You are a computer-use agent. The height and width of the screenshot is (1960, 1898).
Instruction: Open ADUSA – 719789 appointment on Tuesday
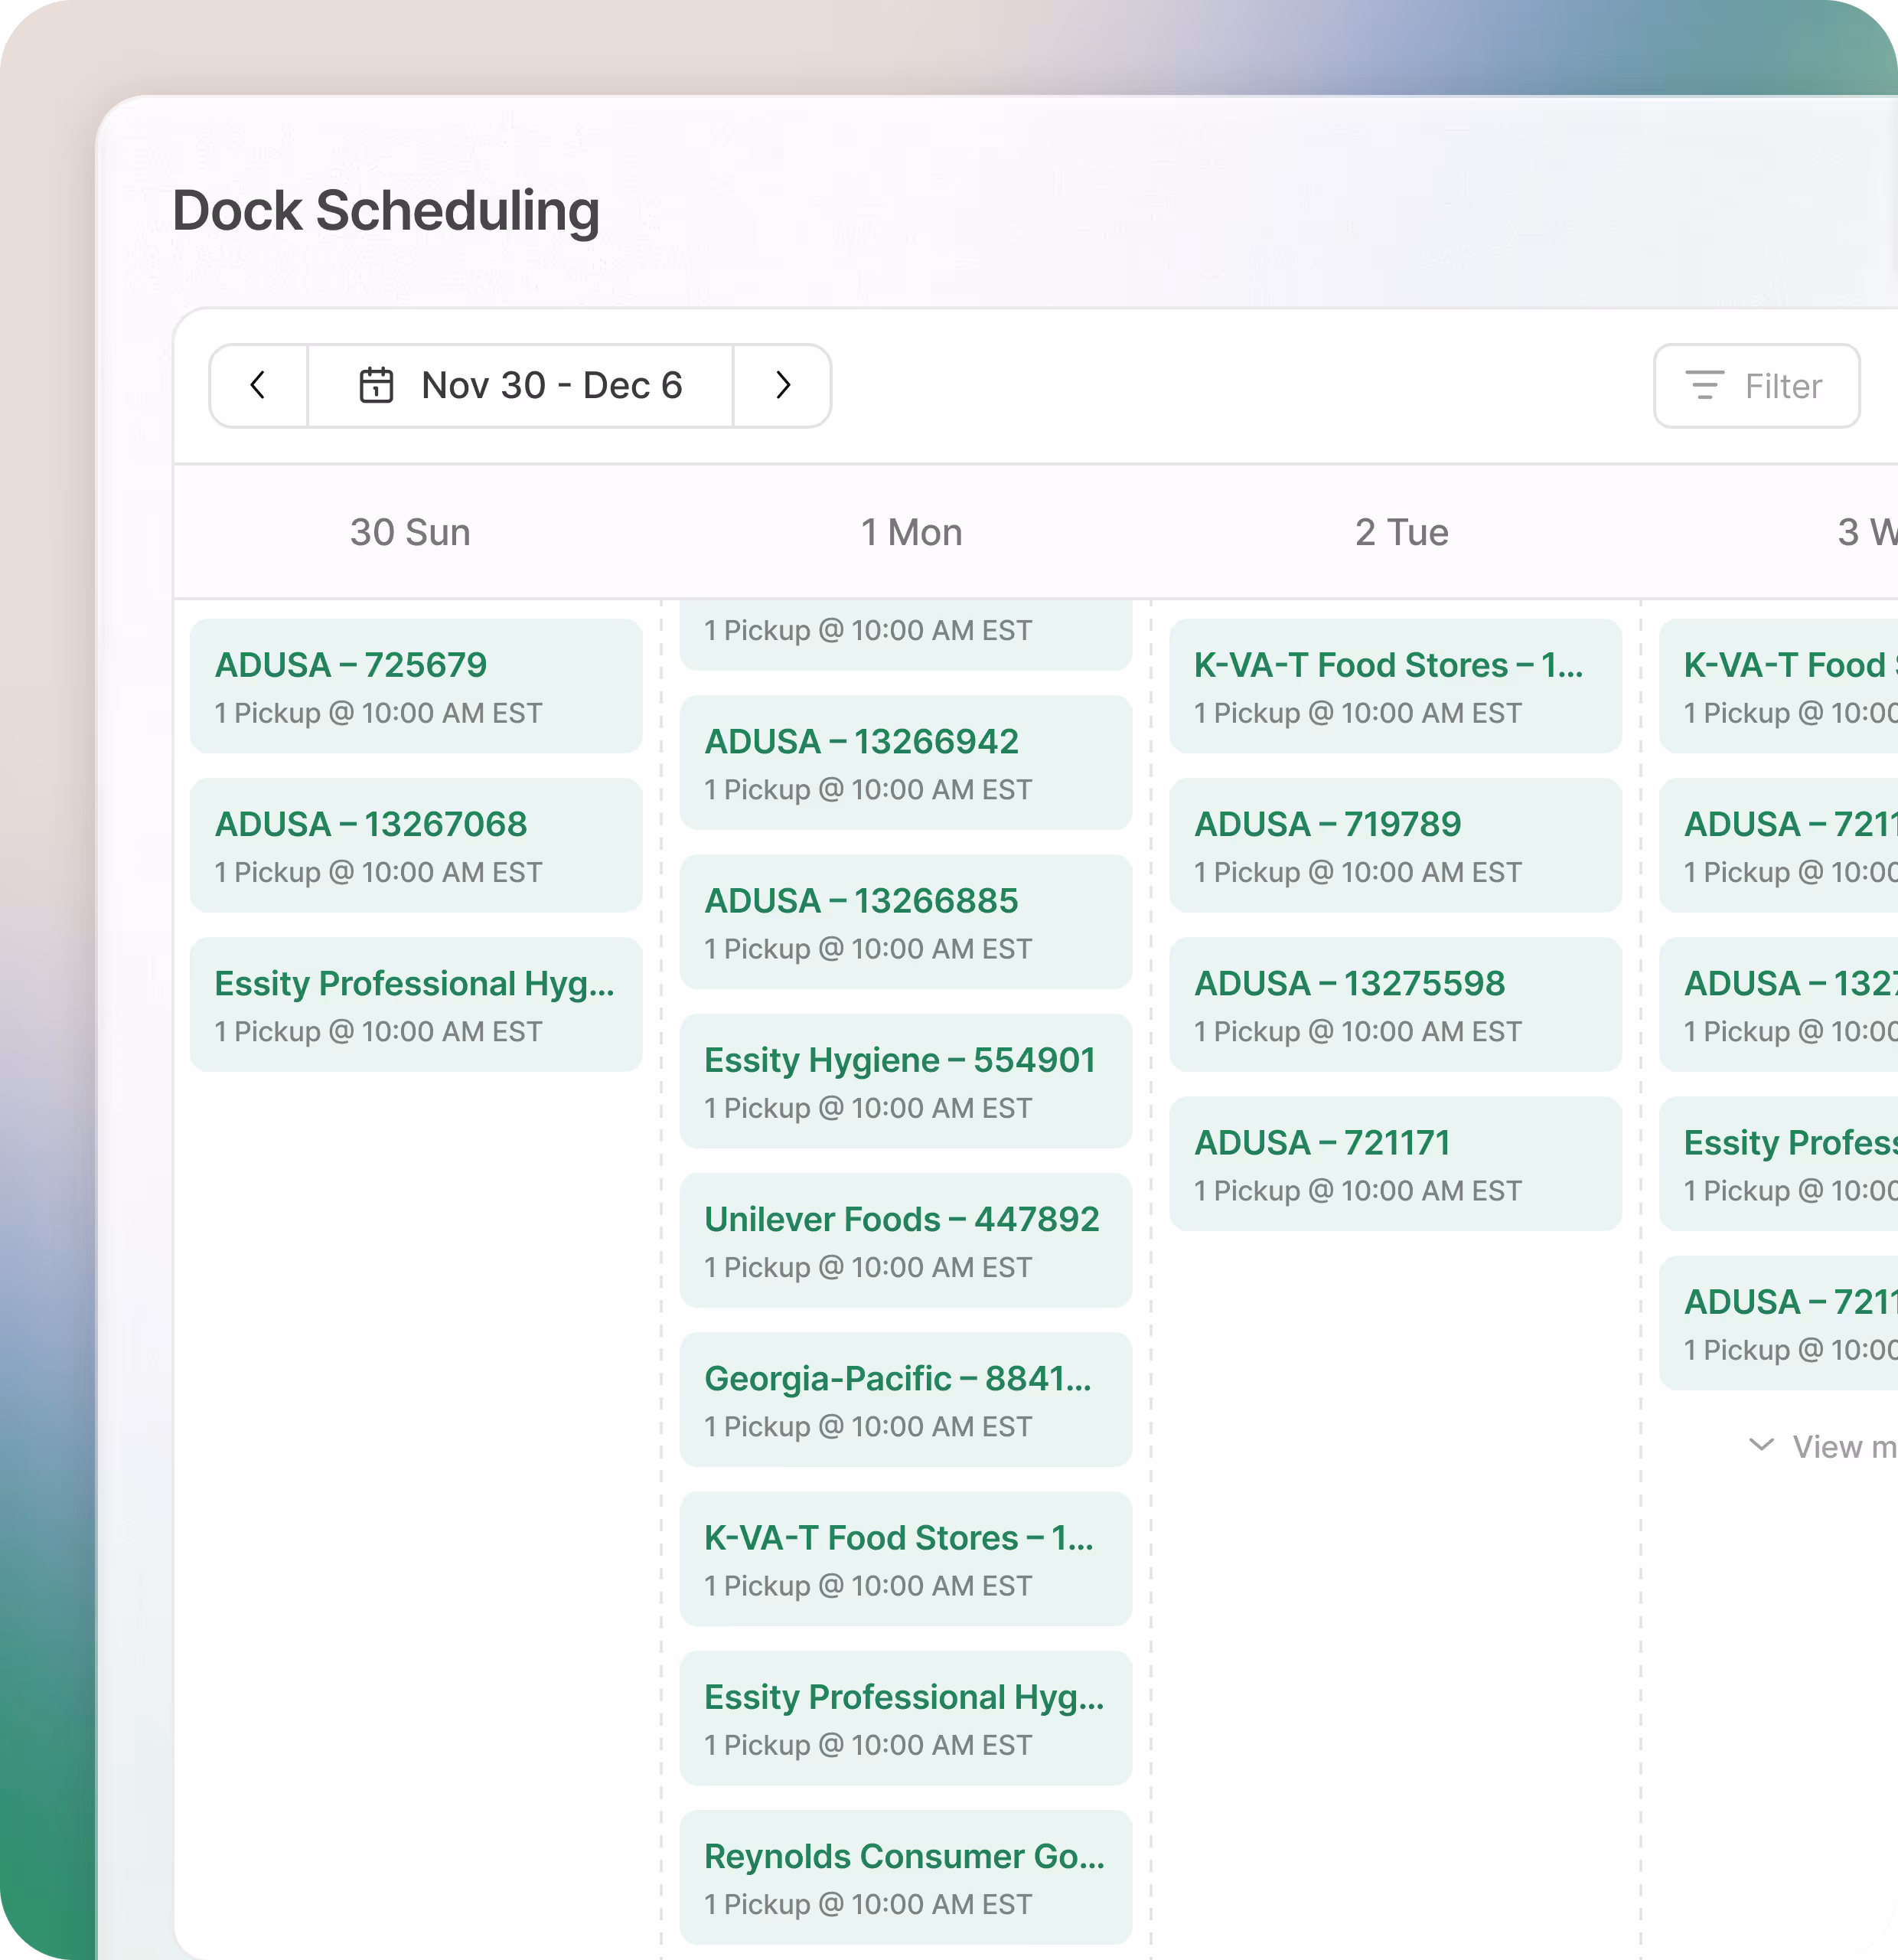tap(1395, 845)
